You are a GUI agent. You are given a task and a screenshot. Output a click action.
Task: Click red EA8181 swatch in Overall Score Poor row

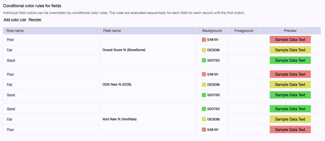pyautogui.click(x=204, y=40)
